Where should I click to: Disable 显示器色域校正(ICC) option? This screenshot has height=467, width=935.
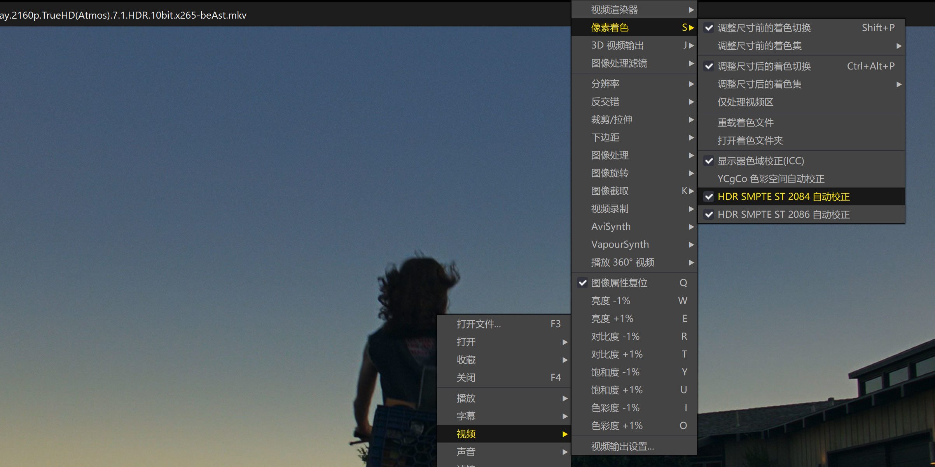(760, 161)
